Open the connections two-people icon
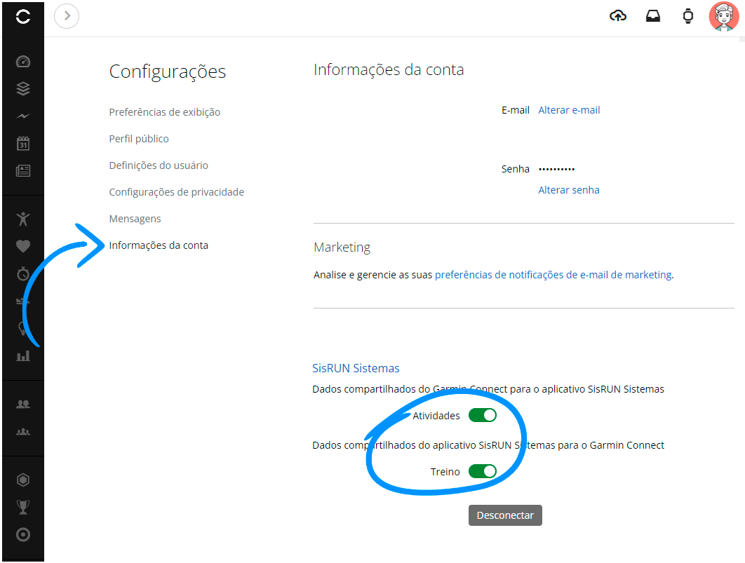 click(23, 404)
